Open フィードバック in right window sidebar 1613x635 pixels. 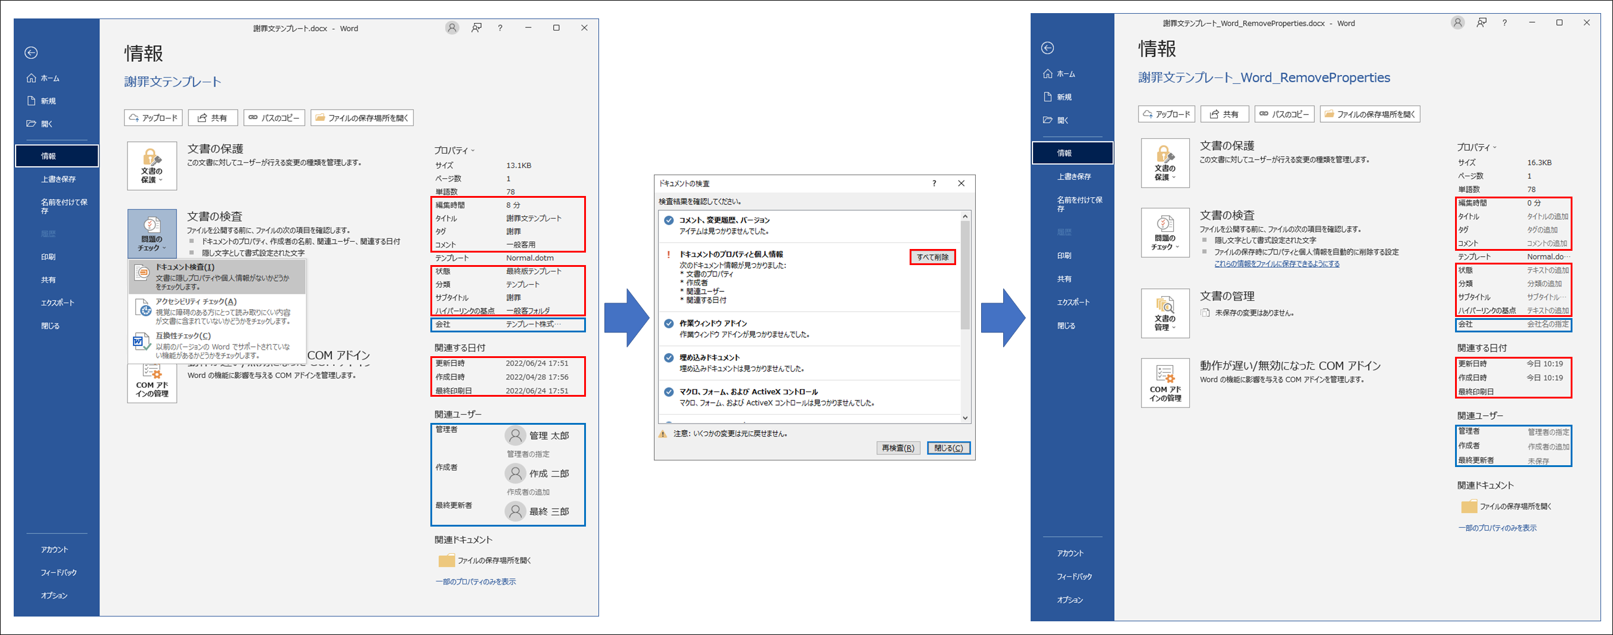click(1075, 577)
